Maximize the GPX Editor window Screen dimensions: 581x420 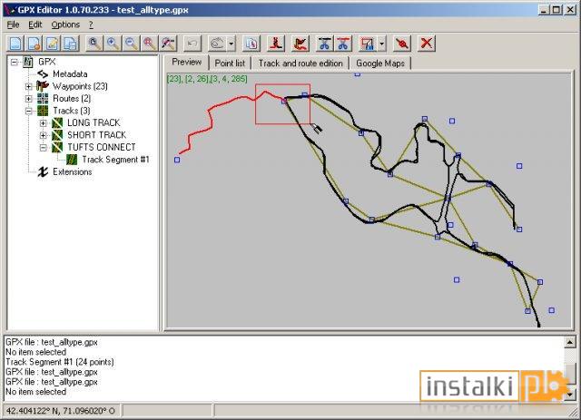click(x=556, y=10)
